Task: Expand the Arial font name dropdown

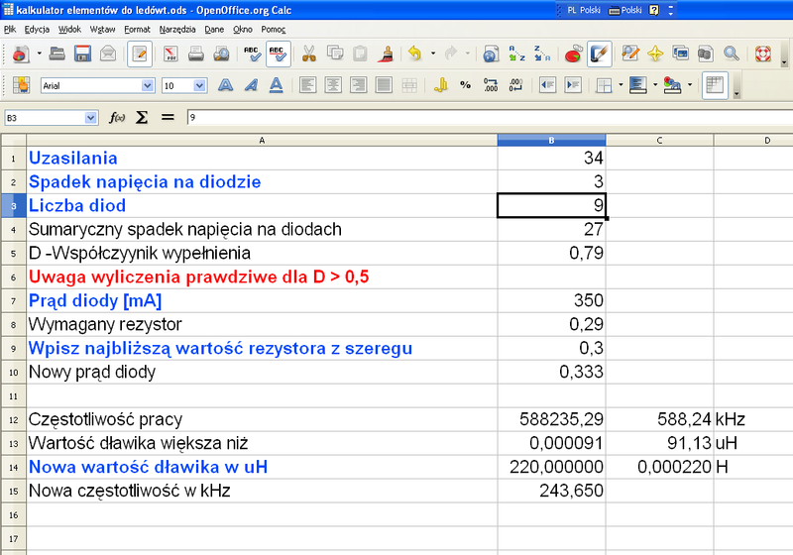Action: 148,86
